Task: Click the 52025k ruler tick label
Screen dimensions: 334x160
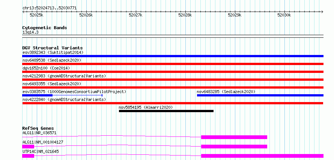Action: click(37, 15)
